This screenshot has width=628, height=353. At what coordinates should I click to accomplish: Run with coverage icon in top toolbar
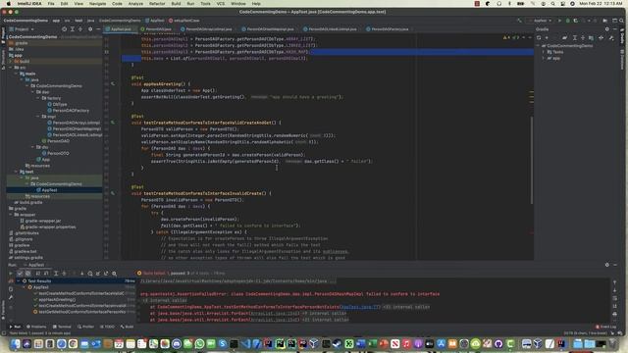[x=576, y=21]
